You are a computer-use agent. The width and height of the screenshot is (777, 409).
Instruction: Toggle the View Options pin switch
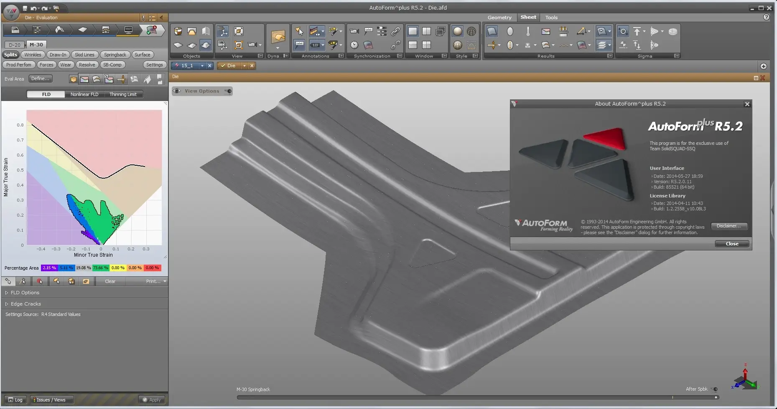coord(228,91)
